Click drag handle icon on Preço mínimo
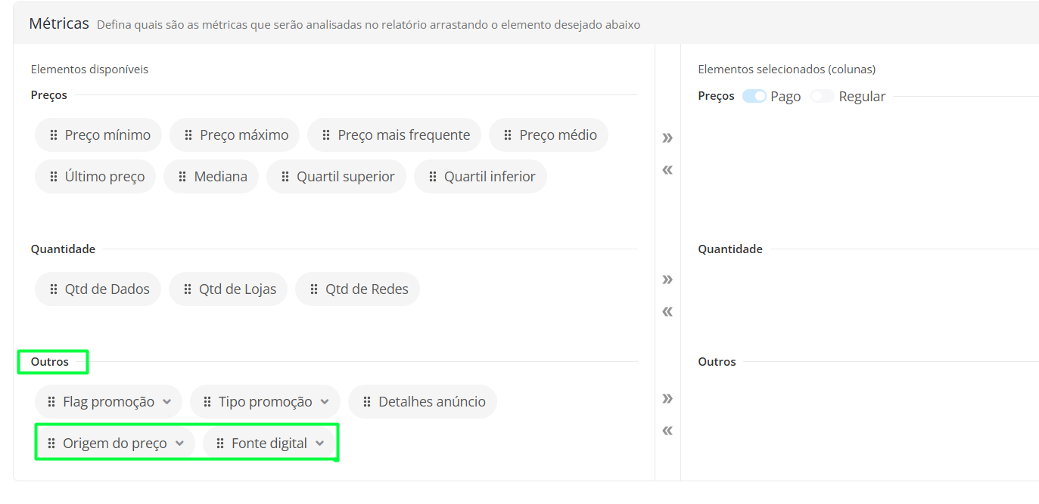This screenshot has width=1039, height=504. tap(54, 135)
